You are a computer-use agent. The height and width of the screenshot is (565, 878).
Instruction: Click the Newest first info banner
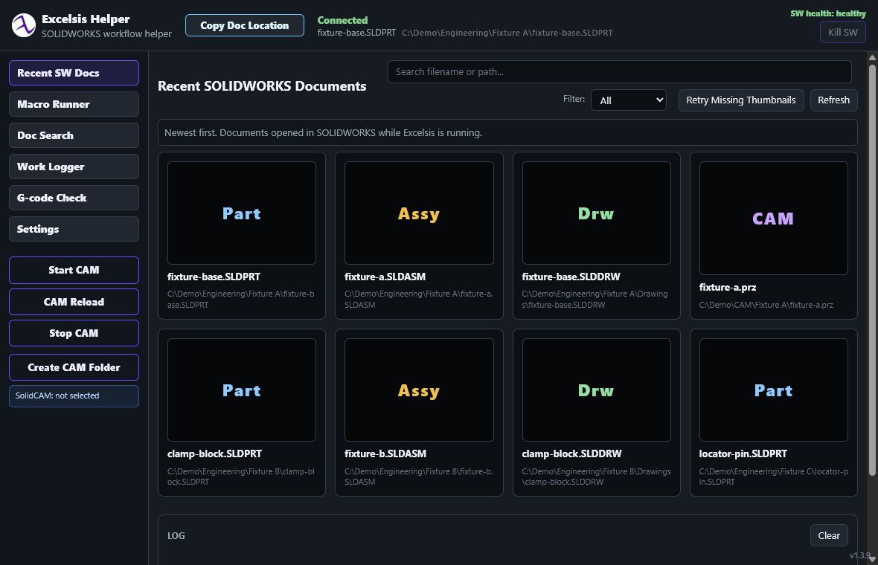pos(507,132)
